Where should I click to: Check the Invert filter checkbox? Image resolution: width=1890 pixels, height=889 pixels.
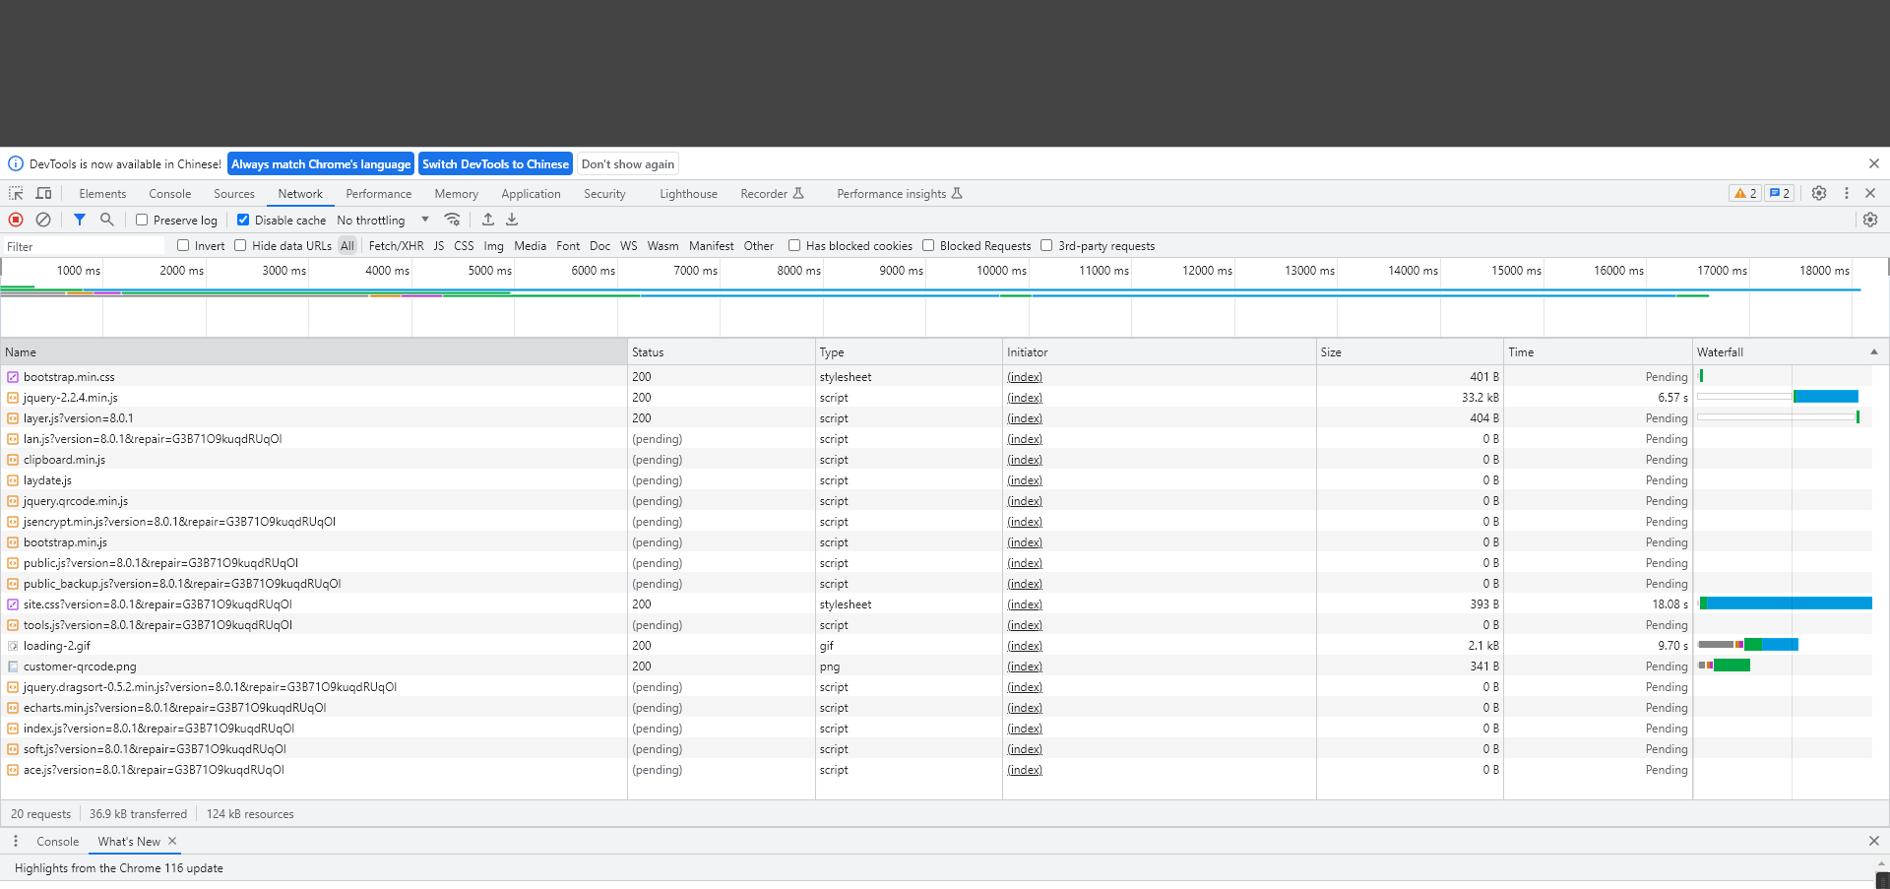pyautogui.click(x=183, y=245)
